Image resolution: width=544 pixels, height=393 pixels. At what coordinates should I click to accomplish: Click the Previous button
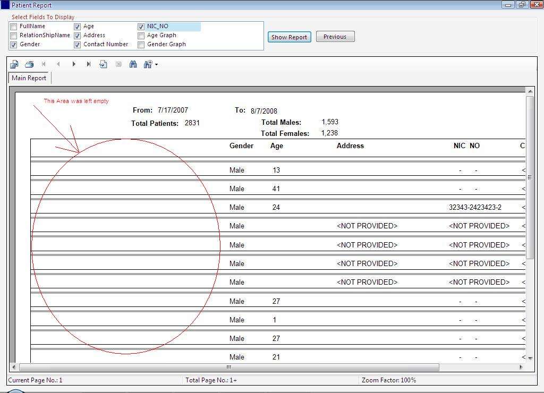(x=335, y=37)
